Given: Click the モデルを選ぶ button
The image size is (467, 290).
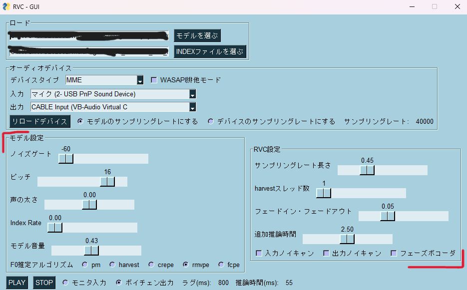Looking at the screenshot, I should click(x=197, y=35).
